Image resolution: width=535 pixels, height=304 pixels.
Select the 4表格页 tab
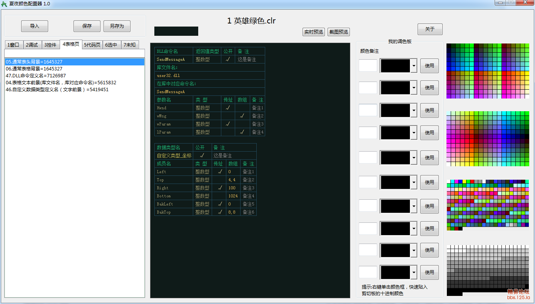[x=71, y=44]
